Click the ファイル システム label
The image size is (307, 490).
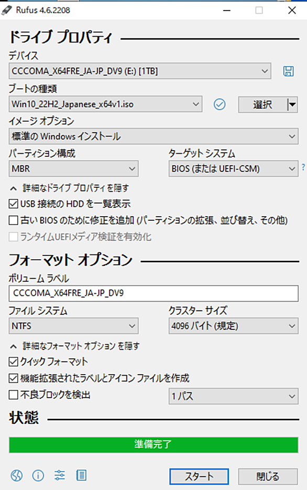[x=38, y=311]
